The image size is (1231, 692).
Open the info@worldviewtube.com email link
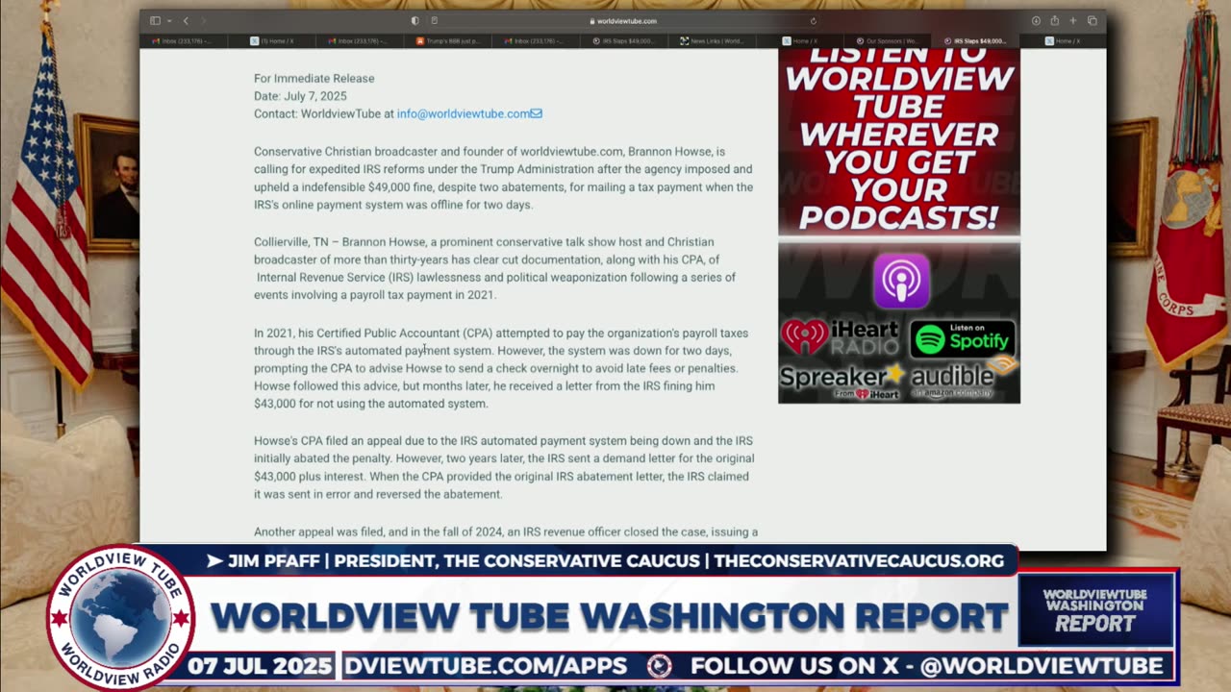[x=469, y=113]
